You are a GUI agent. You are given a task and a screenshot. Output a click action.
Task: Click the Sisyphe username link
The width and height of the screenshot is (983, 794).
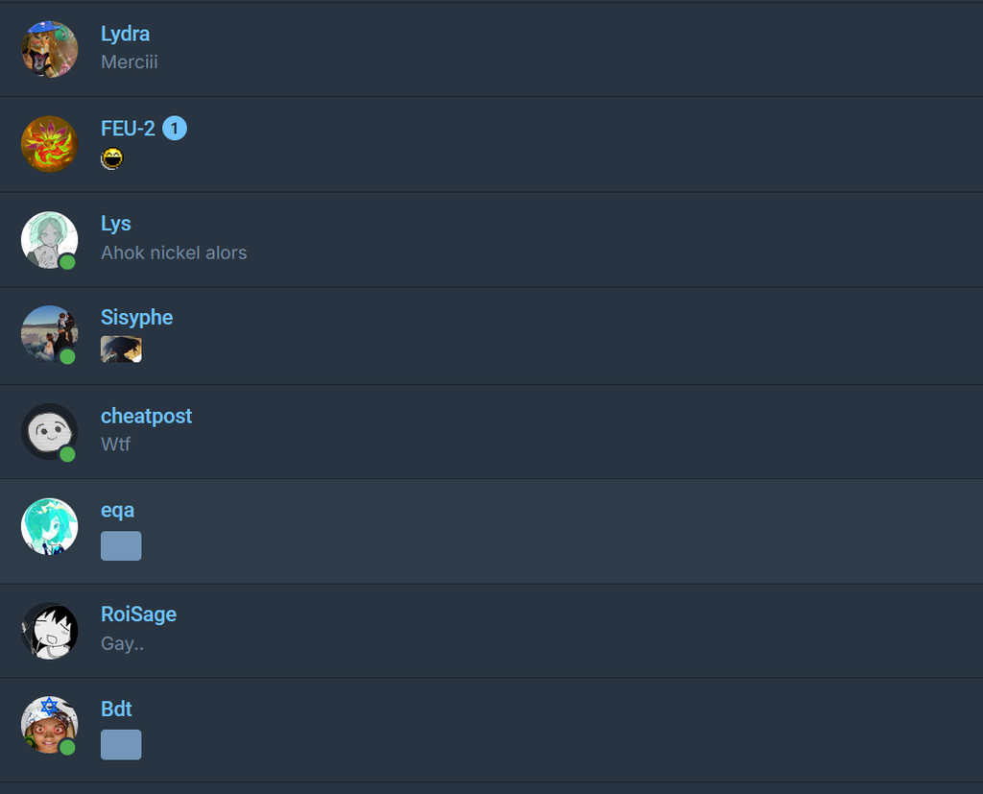pos(136,318)
